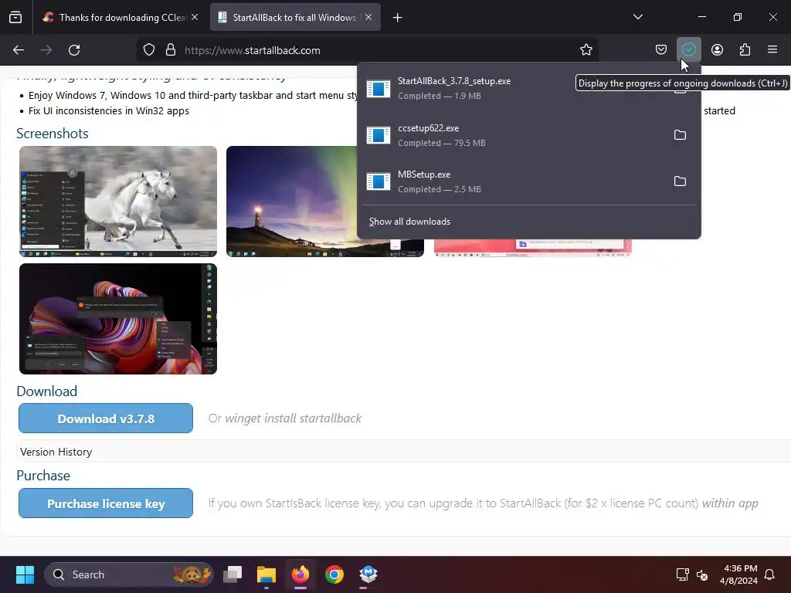The image size is (791, 593).
Task: Open tracking protection shield icon
Action: pyautogui.click(x=149, y=50)
